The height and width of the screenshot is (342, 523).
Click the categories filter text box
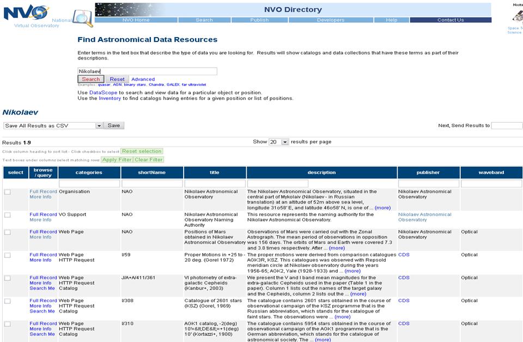[x=89, y=183]
